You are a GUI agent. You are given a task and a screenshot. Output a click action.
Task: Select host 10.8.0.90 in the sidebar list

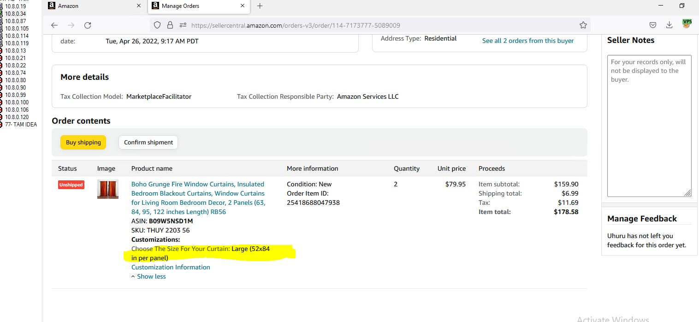pos(16,88)
